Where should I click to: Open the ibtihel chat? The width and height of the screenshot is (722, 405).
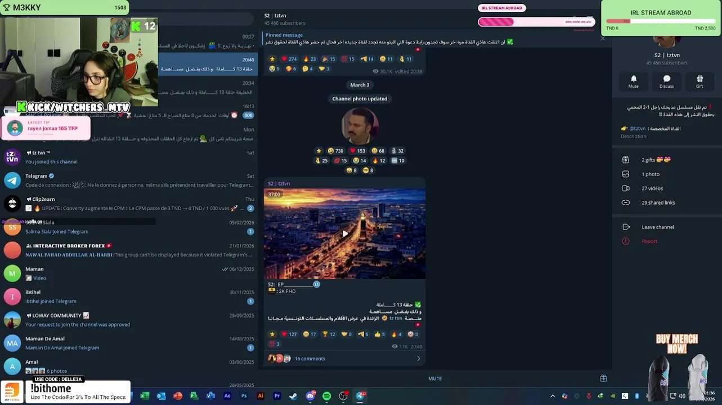pos(129,296)
